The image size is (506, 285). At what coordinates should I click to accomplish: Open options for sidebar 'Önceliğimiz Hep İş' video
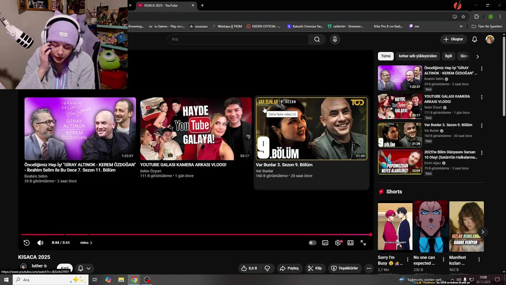coord(481,68)
